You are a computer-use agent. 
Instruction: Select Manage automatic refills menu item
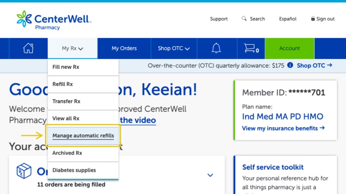[x=83, y=136]
